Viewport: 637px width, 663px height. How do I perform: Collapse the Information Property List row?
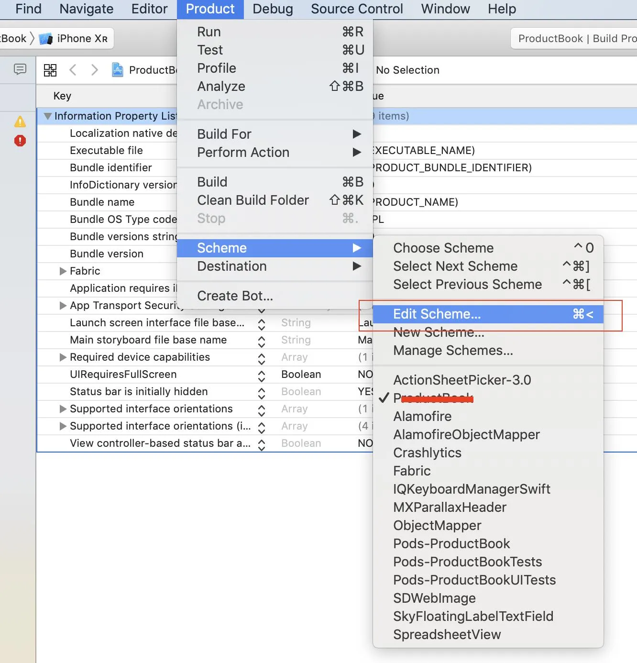[47, 116]
